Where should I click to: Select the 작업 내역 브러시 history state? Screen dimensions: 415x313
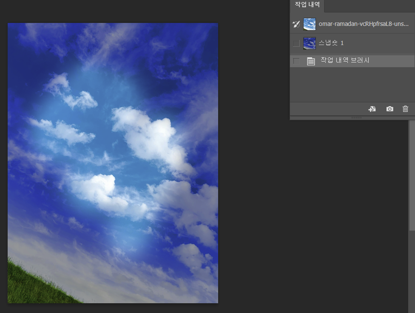345,61
